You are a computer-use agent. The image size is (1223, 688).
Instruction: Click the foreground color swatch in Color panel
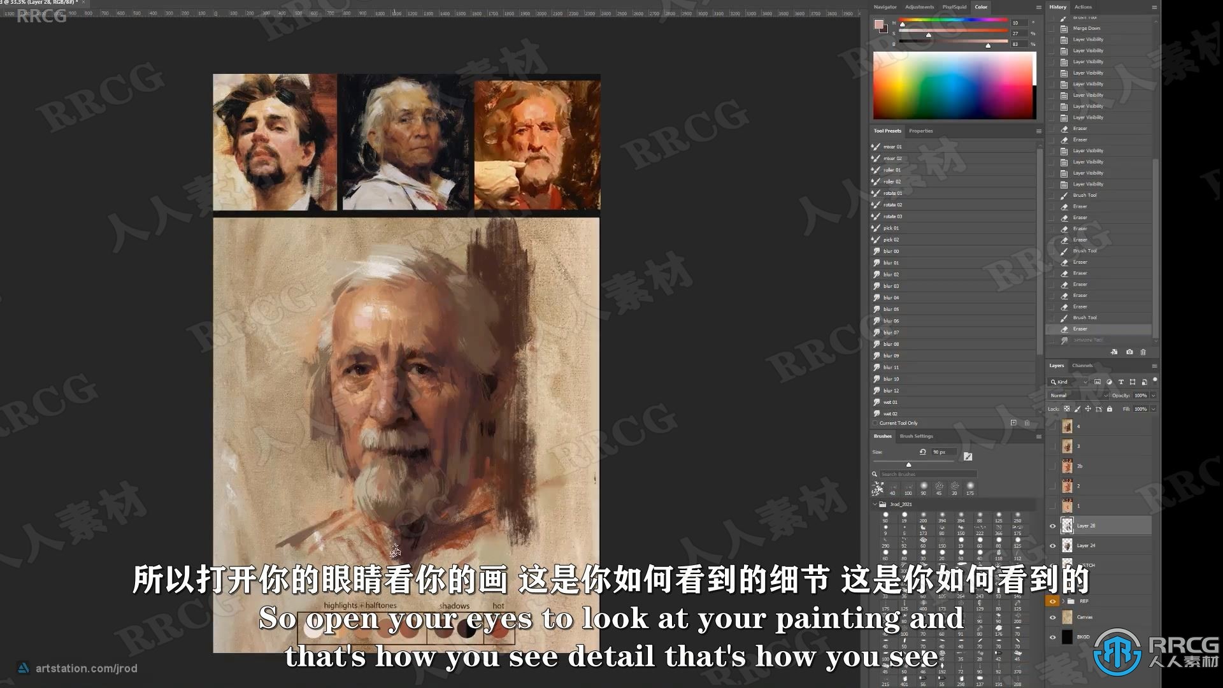pos(878,24)
